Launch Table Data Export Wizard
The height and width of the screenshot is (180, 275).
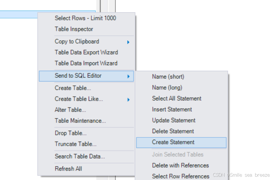pyautogui.click(x=86, y=52)
